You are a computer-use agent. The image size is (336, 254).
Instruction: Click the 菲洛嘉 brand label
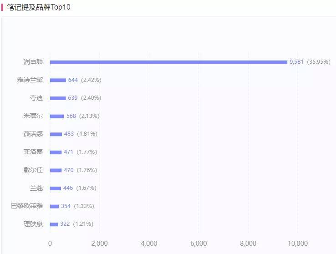click(33, 152)
